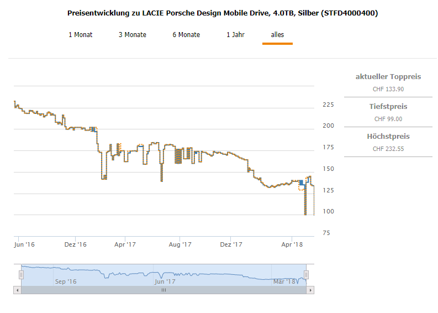Viewport: 438px width, 313px height.
Task: Click the lowest price CHF 99.00
Action: tap(388, 119)
